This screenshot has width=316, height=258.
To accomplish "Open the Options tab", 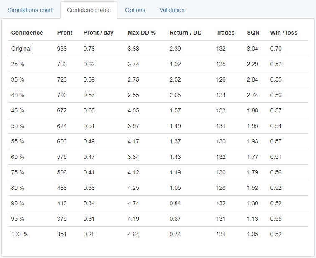I will [x=135, y=10].
